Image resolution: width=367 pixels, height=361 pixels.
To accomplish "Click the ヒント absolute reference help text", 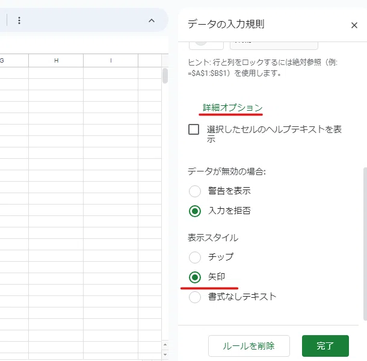I will tap(262, 67).
